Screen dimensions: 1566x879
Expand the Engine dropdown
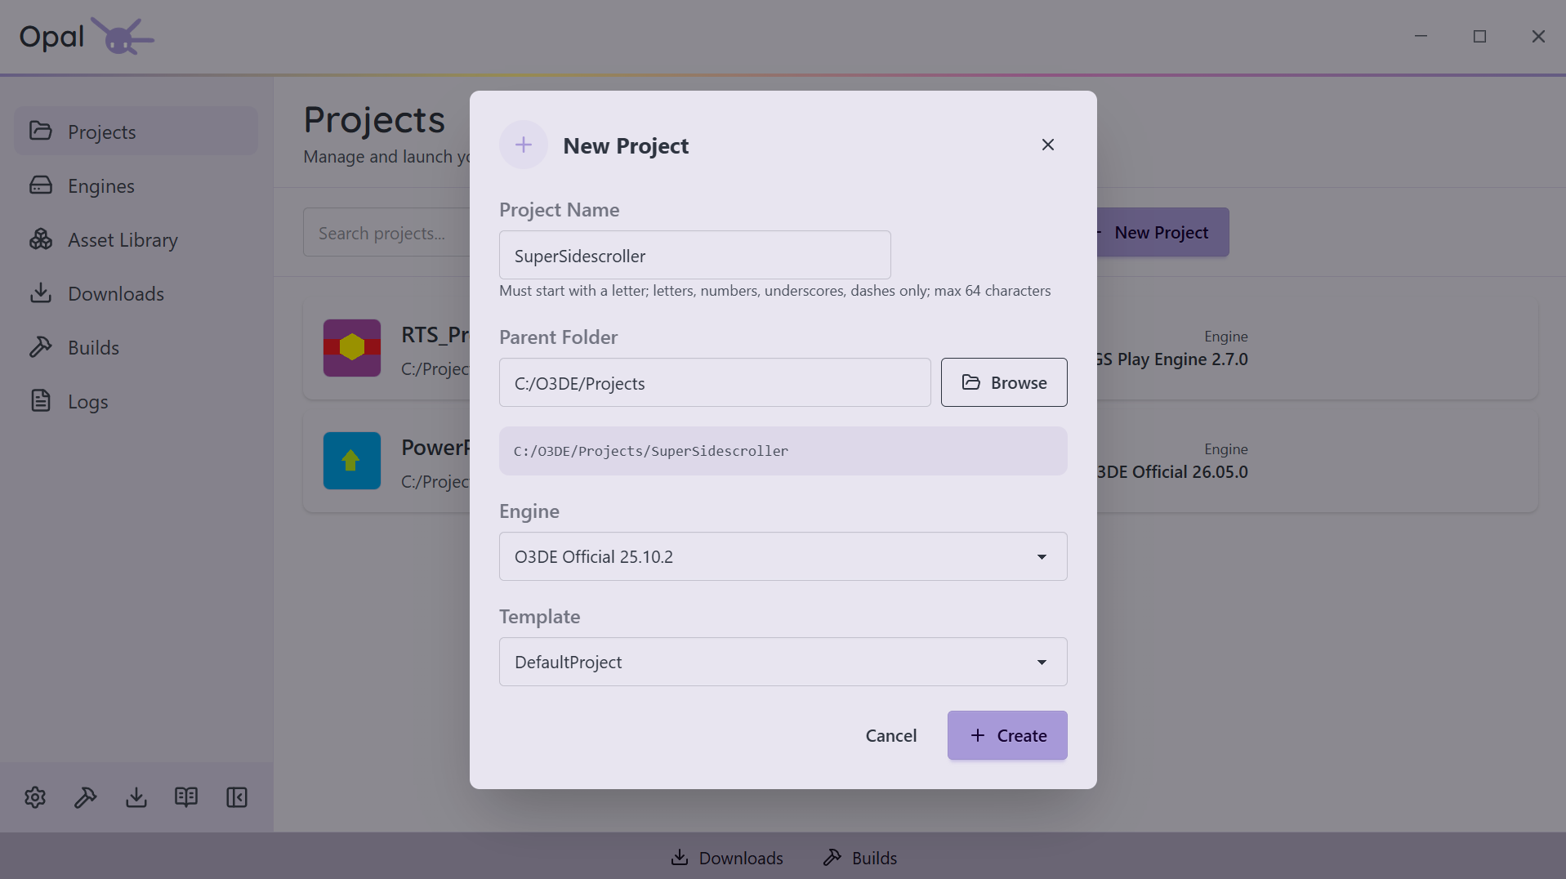tap(783, 556)
